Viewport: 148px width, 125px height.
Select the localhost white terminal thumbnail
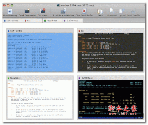point(40,99)
